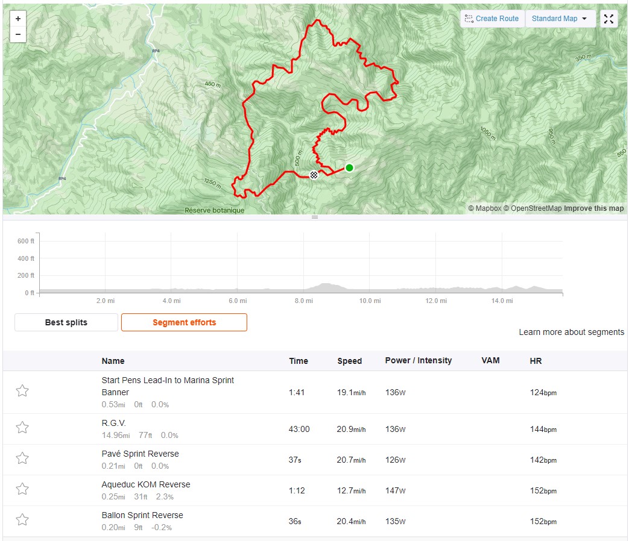Screen dimensions: 632x541
Task: Open the R.G.V. segment details
Action: tap(113, 423)
